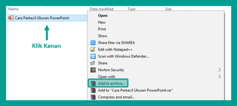The height and width of the screenshot is (106, 237).
Task: Click the Notepad++ icon
Action: click(93, 49)
